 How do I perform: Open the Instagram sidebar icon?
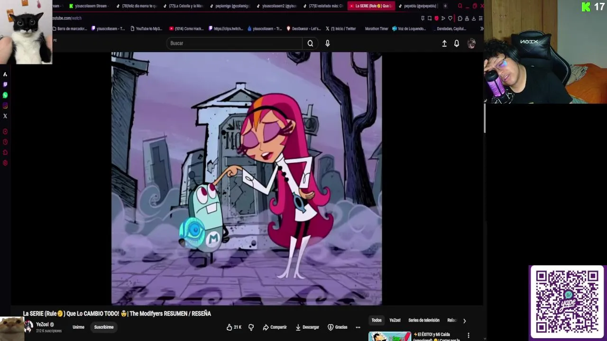[x=5, y=105]
